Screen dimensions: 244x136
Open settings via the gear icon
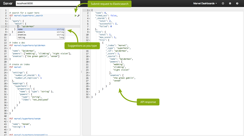pos(230,4)
